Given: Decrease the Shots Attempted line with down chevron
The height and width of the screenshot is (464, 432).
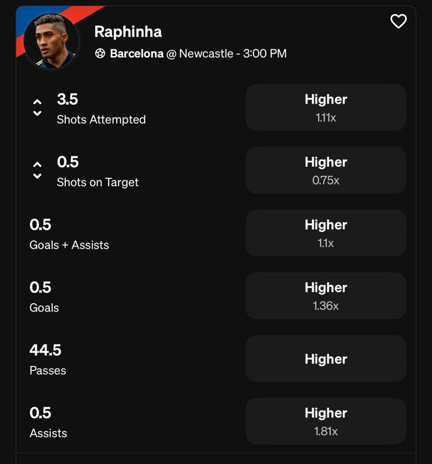Looking at the screenshot, I should [x=37, y=113].
